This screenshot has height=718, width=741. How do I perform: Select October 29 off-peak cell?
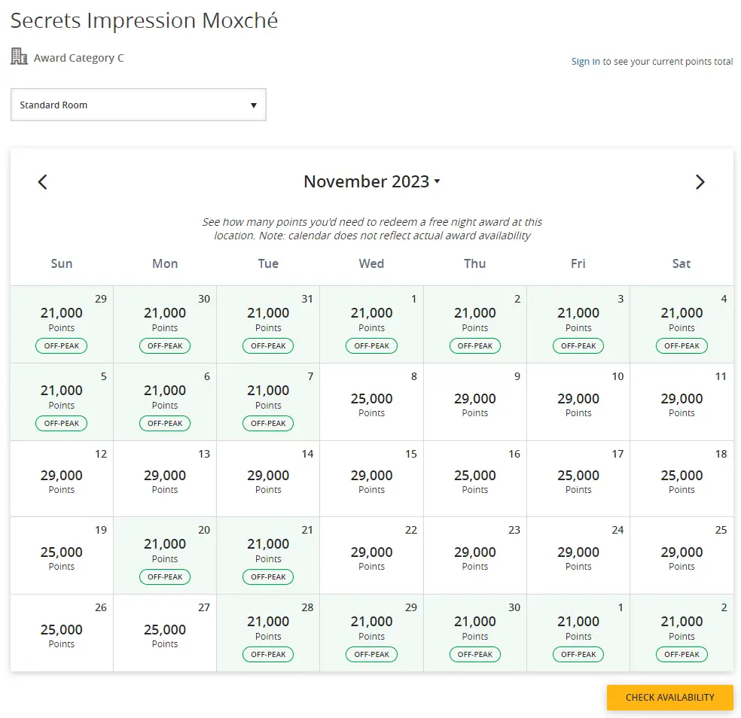click(62, 324)
